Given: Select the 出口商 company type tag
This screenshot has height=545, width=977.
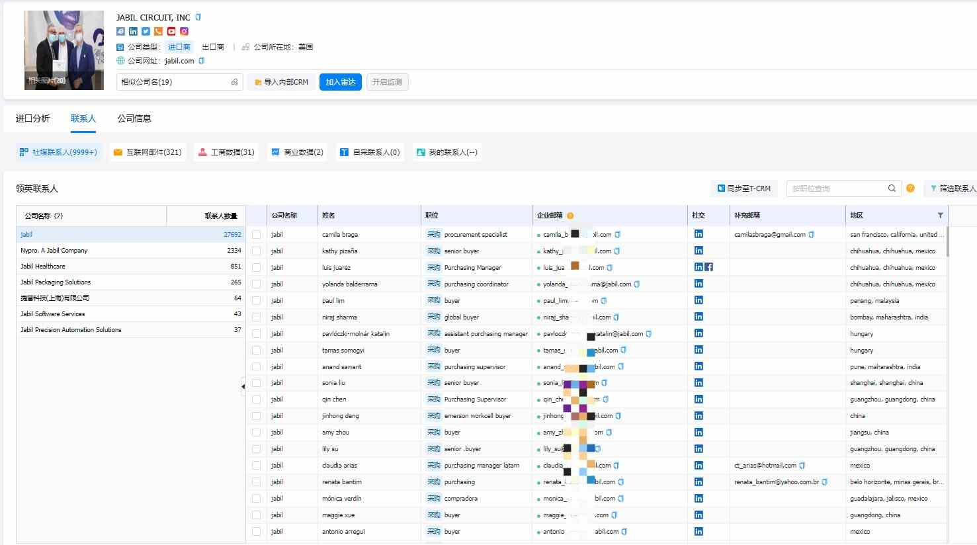Looking at the screenshot, I should tap(213, 47).
